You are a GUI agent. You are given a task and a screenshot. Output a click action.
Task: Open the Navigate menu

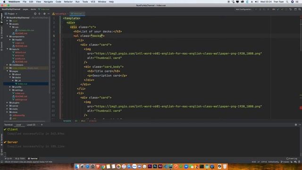[48, 2]
